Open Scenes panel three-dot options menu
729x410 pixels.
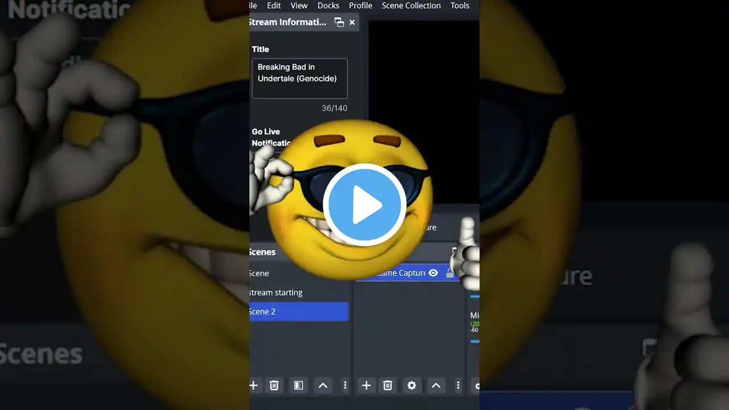coord(345,386)
